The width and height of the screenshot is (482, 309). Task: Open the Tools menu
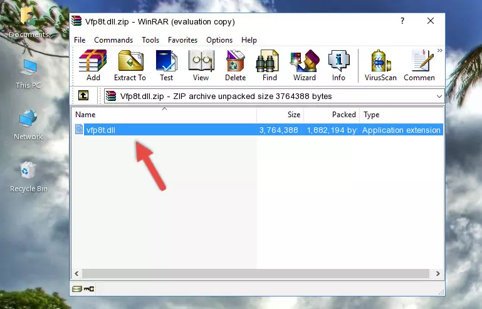click(150, 40)
